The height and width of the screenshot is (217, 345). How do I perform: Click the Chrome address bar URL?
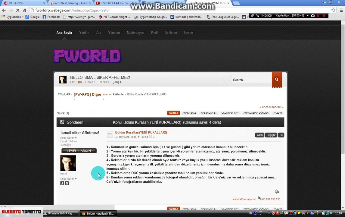pyautogui.click(x=72, y=10)
